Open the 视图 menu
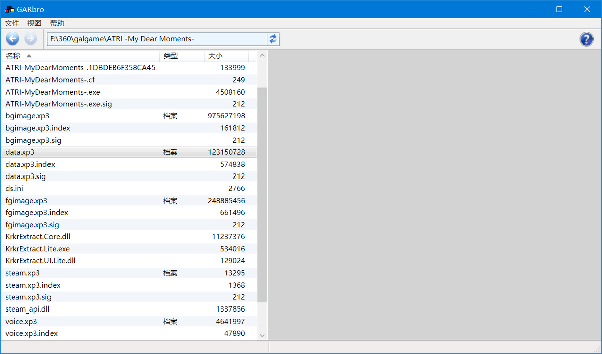Image resolution: width=602 pixels, height=354 pixels. [x=34, y=23]
